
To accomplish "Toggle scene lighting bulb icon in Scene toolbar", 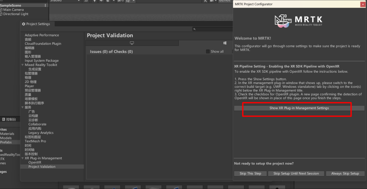I will click(94, 1).
